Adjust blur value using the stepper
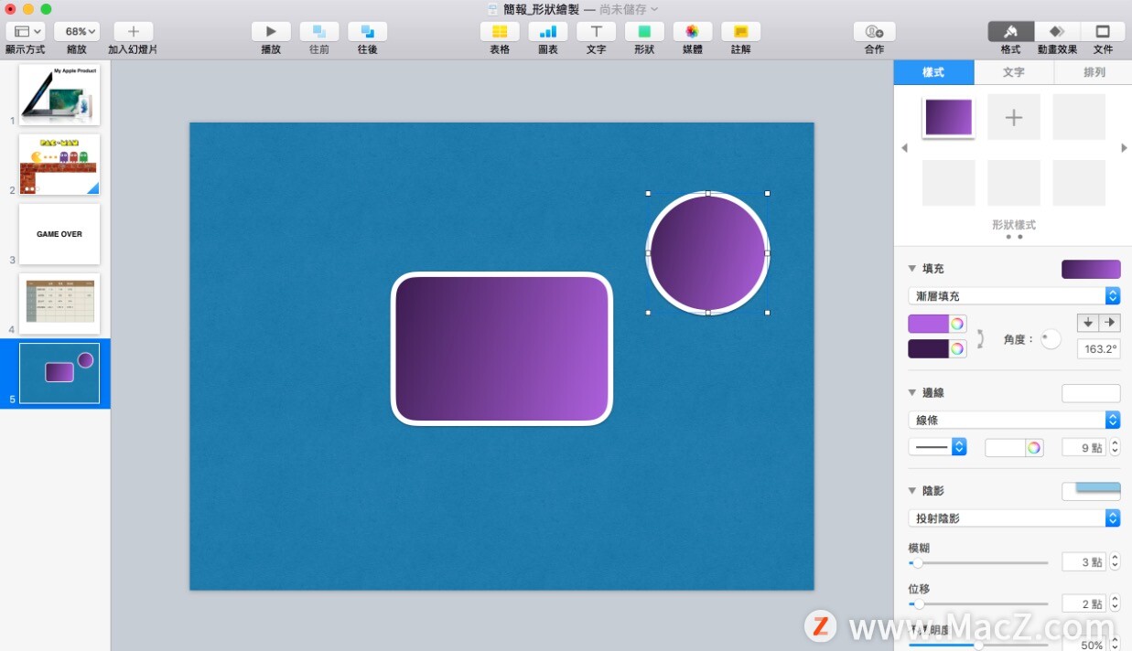 [x=1115, y=562]
